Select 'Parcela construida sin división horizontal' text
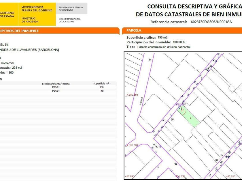The width and height of the screenshot is (242, 181). [x=164, y=47]
